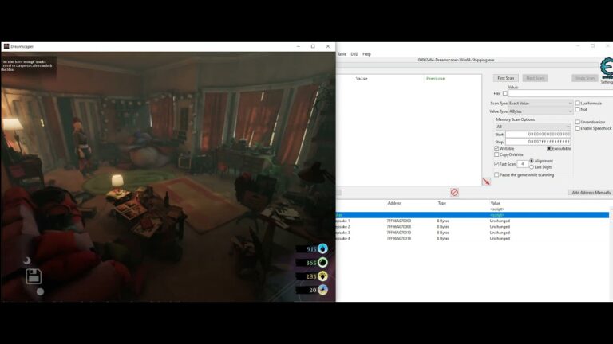613x344 pixels.
Task: Click the Stop address field
Action: [538, 142]
